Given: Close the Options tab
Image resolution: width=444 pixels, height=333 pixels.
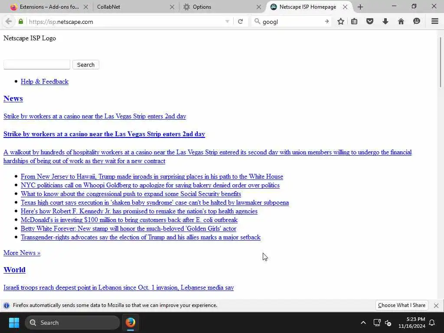Looking at the screenshot, I should pyautogui.click(x=259, y=7).
